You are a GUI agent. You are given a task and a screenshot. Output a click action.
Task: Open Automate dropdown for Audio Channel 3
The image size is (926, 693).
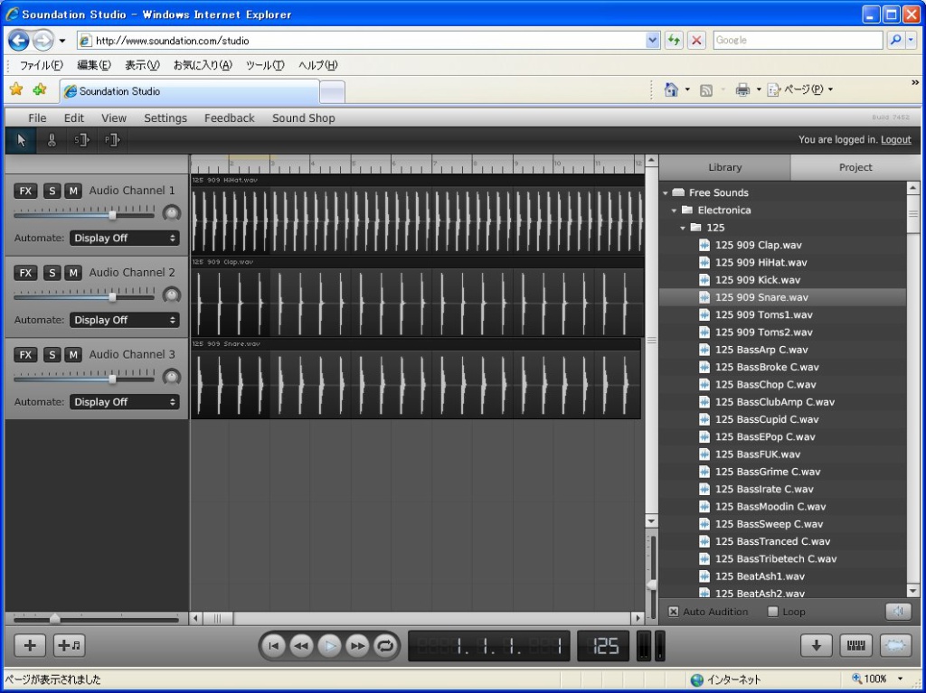(125, 402)
